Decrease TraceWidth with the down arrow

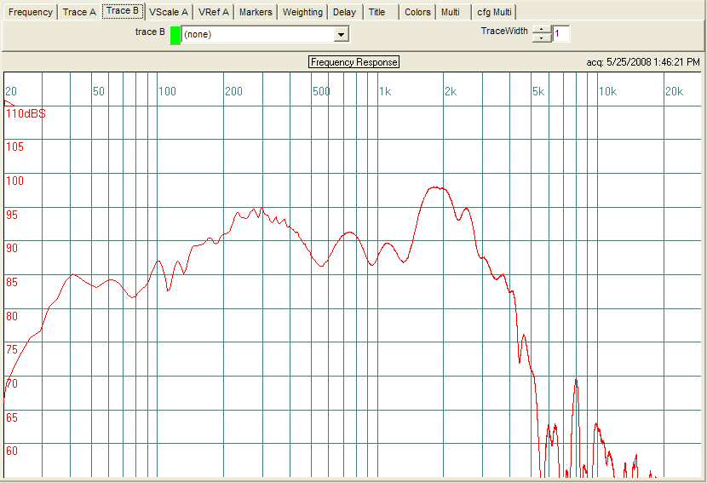click(542, 38)
